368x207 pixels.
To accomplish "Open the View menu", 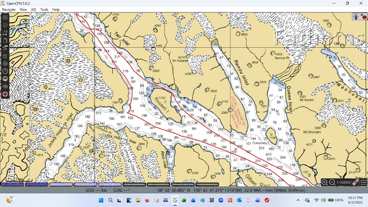I will coord(23,10).
